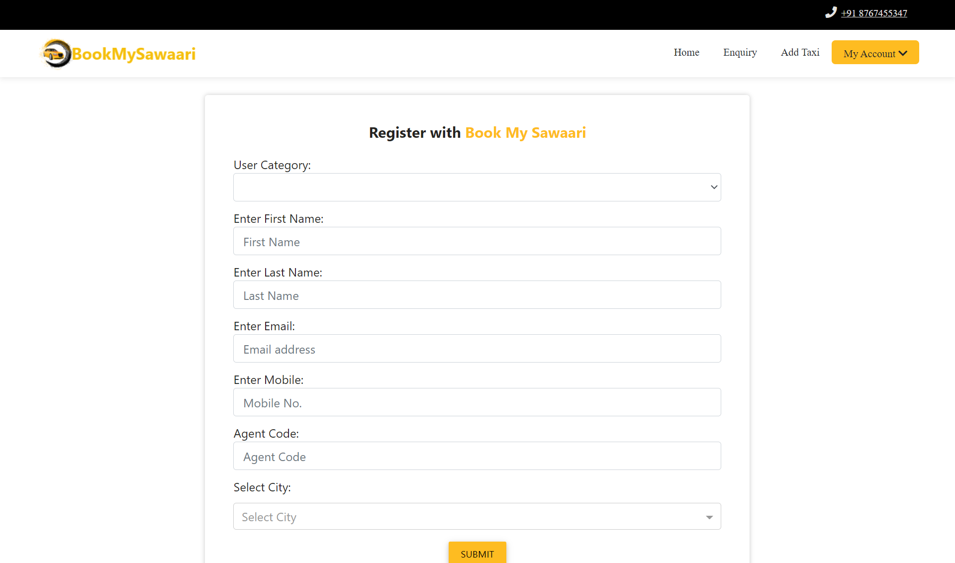Screen dimensions: 955x563
Task: Click the SUBMIT button
Action: click(x=477, y=553)
